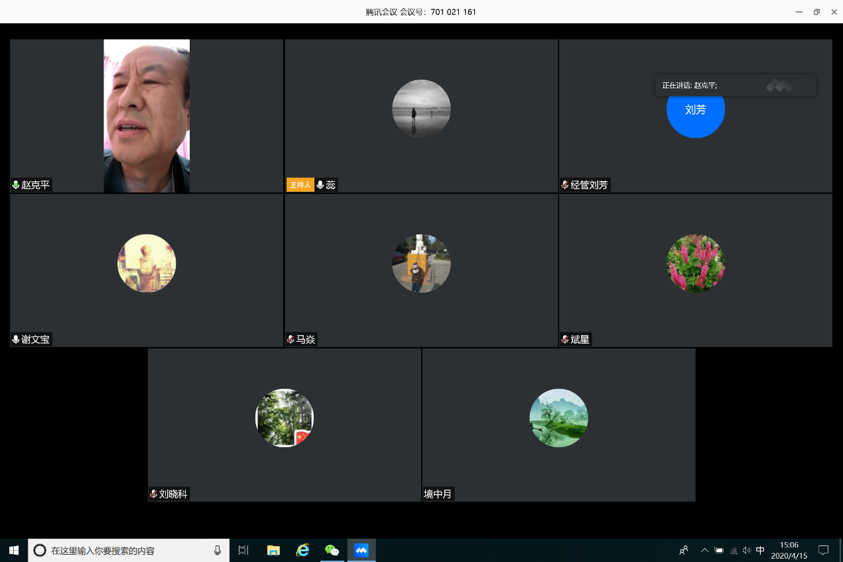Click the volume icon in system tray
This screenshot has width=843, height=562.
(746, 550)
